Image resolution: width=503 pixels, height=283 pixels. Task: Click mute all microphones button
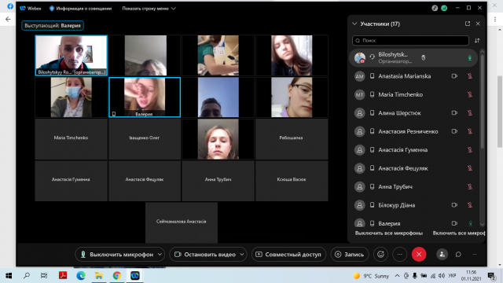tap(389, 233)
